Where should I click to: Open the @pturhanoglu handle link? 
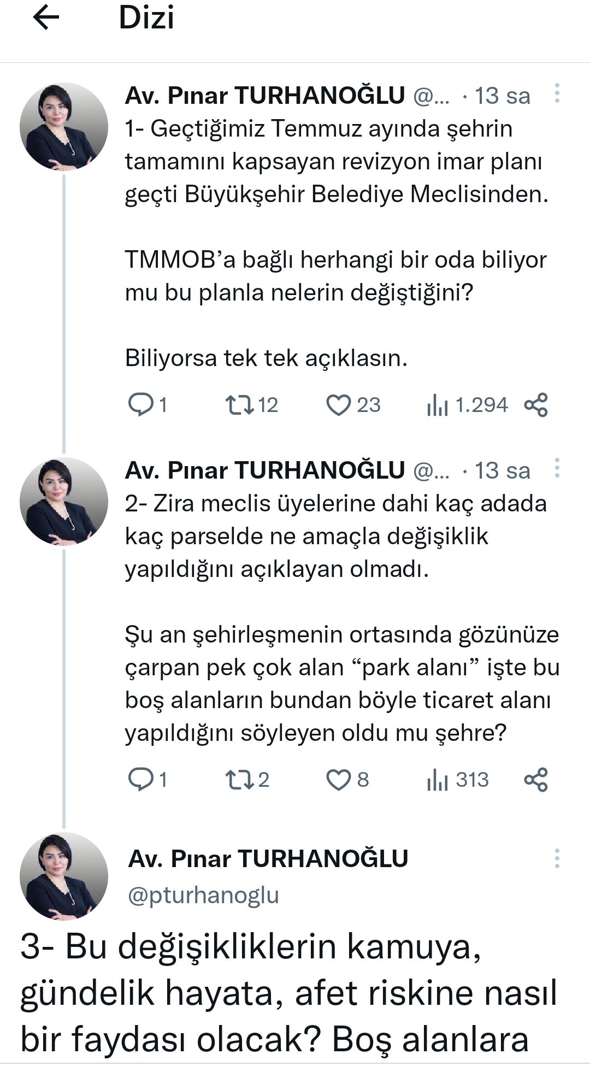(x=203, y=895)
